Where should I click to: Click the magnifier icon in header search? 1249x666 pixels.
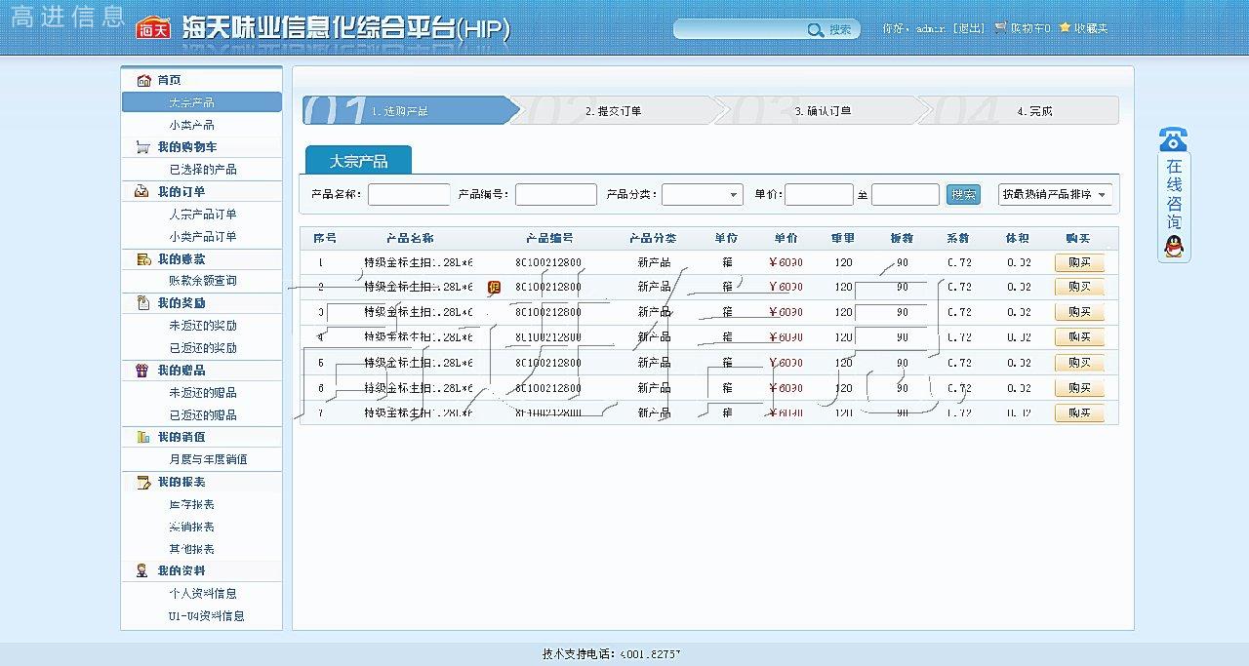click(815, 30)
